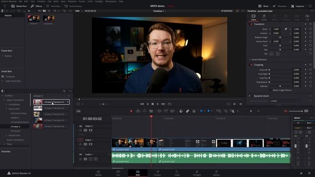Screen dimensions: 315x177
Task: Stop playback in the viewer
Action: coord(153,104)
